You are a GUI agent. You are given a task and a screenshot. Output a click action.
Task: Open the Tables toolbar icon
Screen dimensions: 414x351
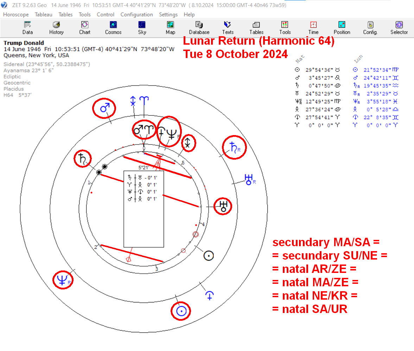(256, 28)
